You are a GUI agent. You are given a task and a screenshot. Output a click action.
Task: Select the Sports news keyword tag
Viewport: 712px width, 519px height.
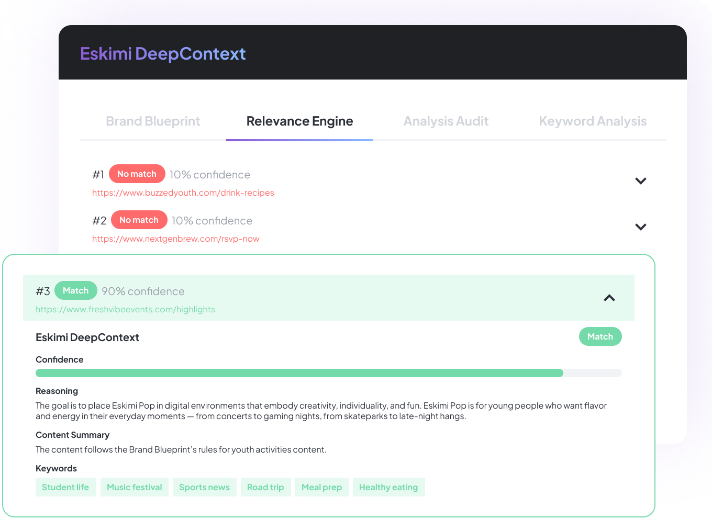(205, 487)
